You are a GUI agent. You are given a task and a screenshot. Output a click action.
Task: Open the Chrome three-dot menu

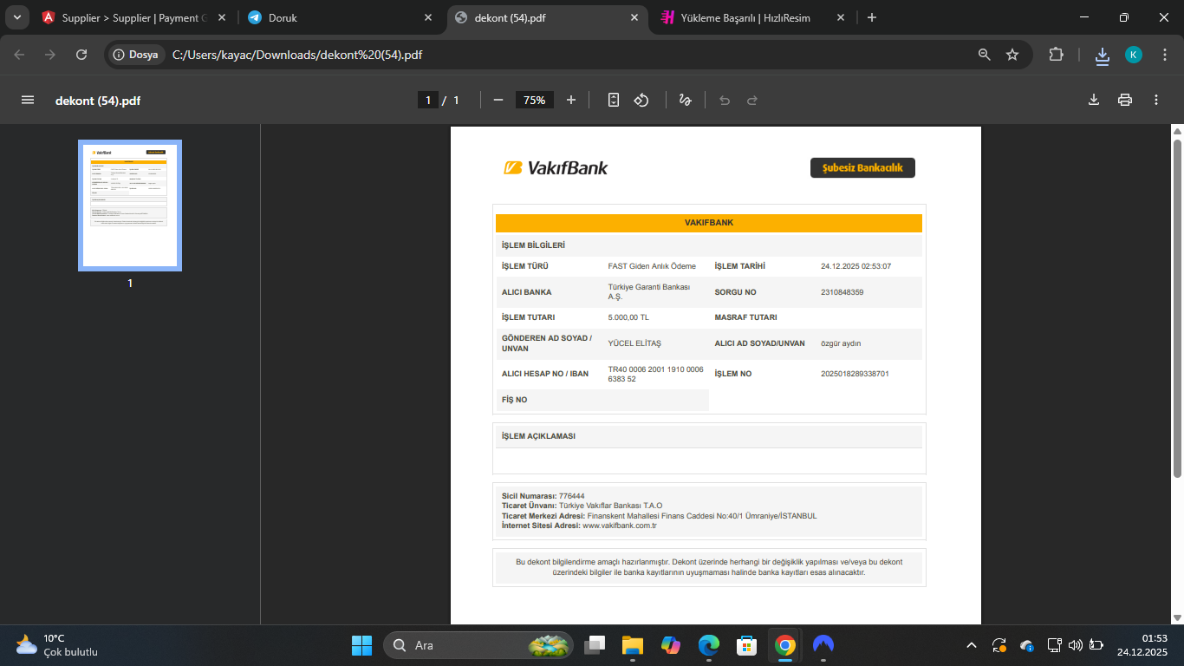(1163, 55)
